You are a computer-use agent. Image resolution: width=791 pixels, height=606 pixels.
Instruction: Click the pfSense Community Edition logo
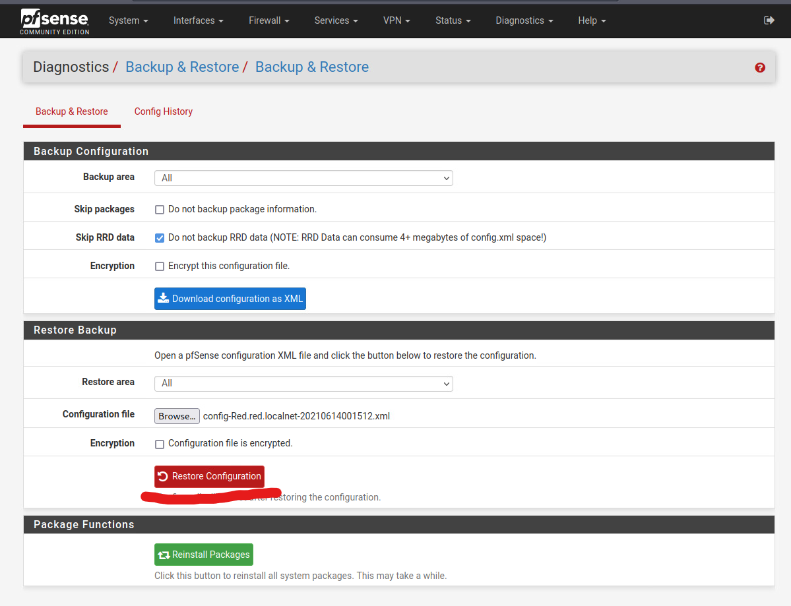(x=55, y=22)
